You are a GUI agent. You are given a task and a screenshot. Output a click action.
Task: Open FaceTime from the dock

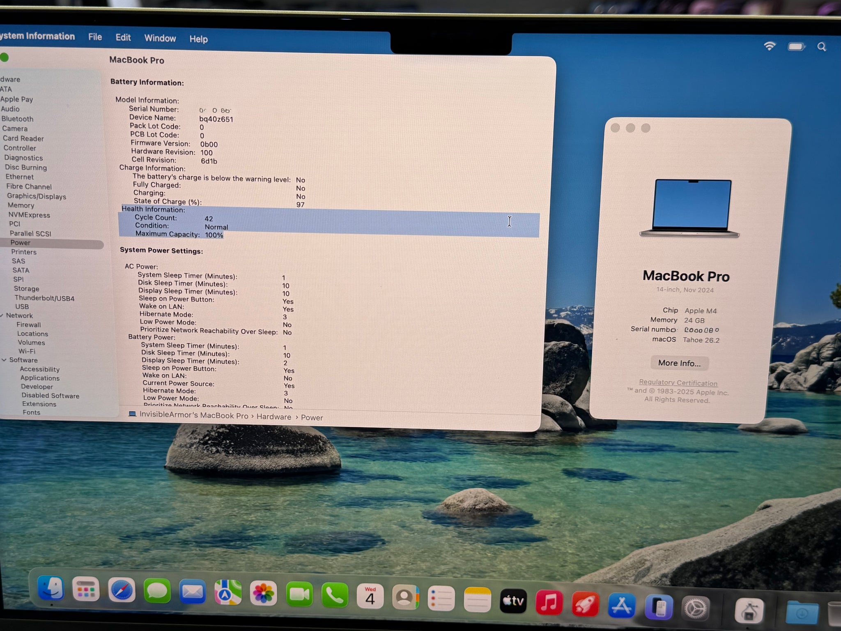(299, 595)
